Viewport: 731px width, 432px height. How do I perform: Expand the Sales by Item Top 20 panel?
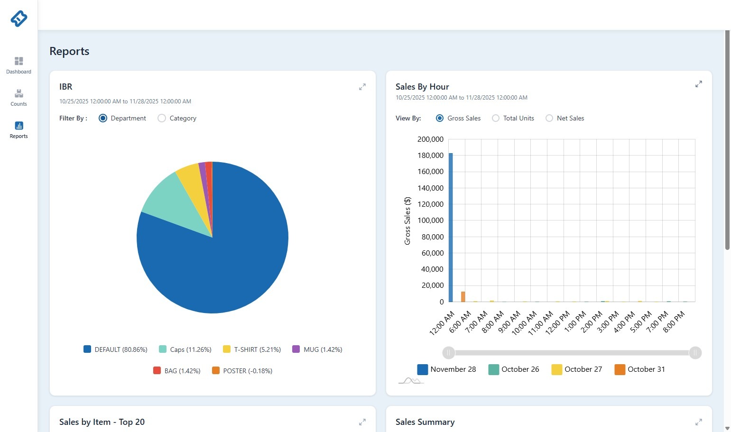(x=362, y=422)
